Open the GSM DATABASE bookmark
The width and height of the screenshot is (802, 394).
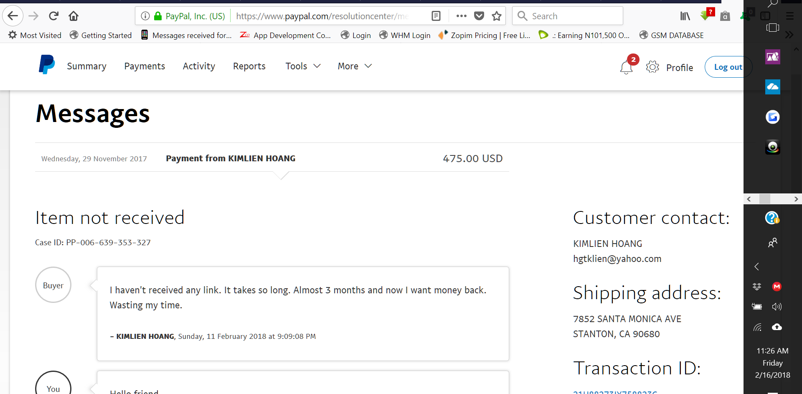point(672,35)
